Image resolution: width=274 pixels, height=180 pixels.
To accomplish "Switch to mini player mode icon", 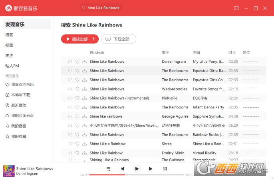I will pyautogui.click(x=236, y=8).
